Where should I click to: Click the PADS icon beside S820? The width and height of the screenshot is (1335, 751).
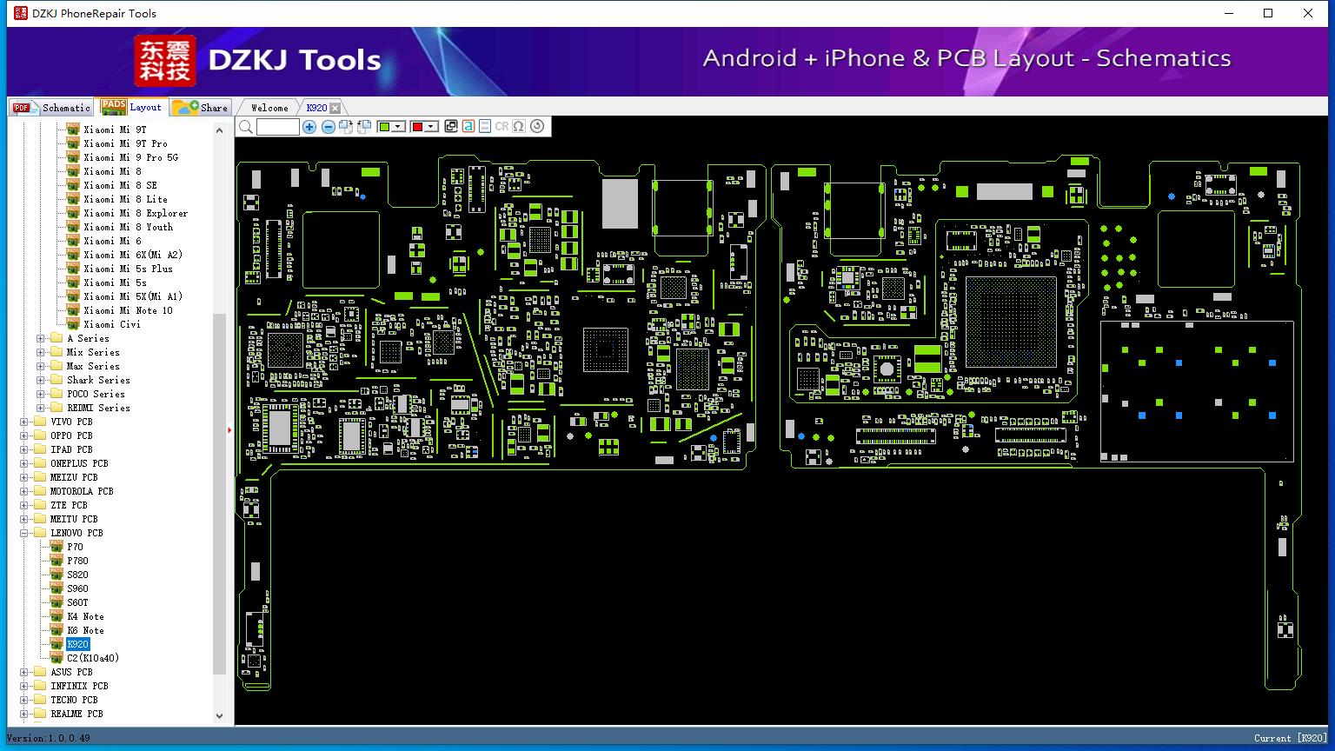56,574
